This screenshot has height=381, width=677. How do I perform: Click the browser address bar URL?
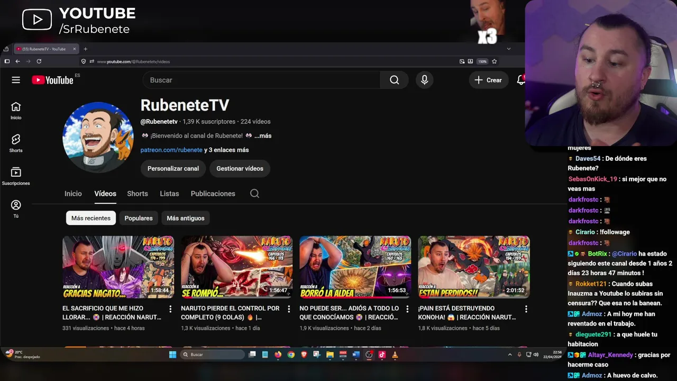133,61
